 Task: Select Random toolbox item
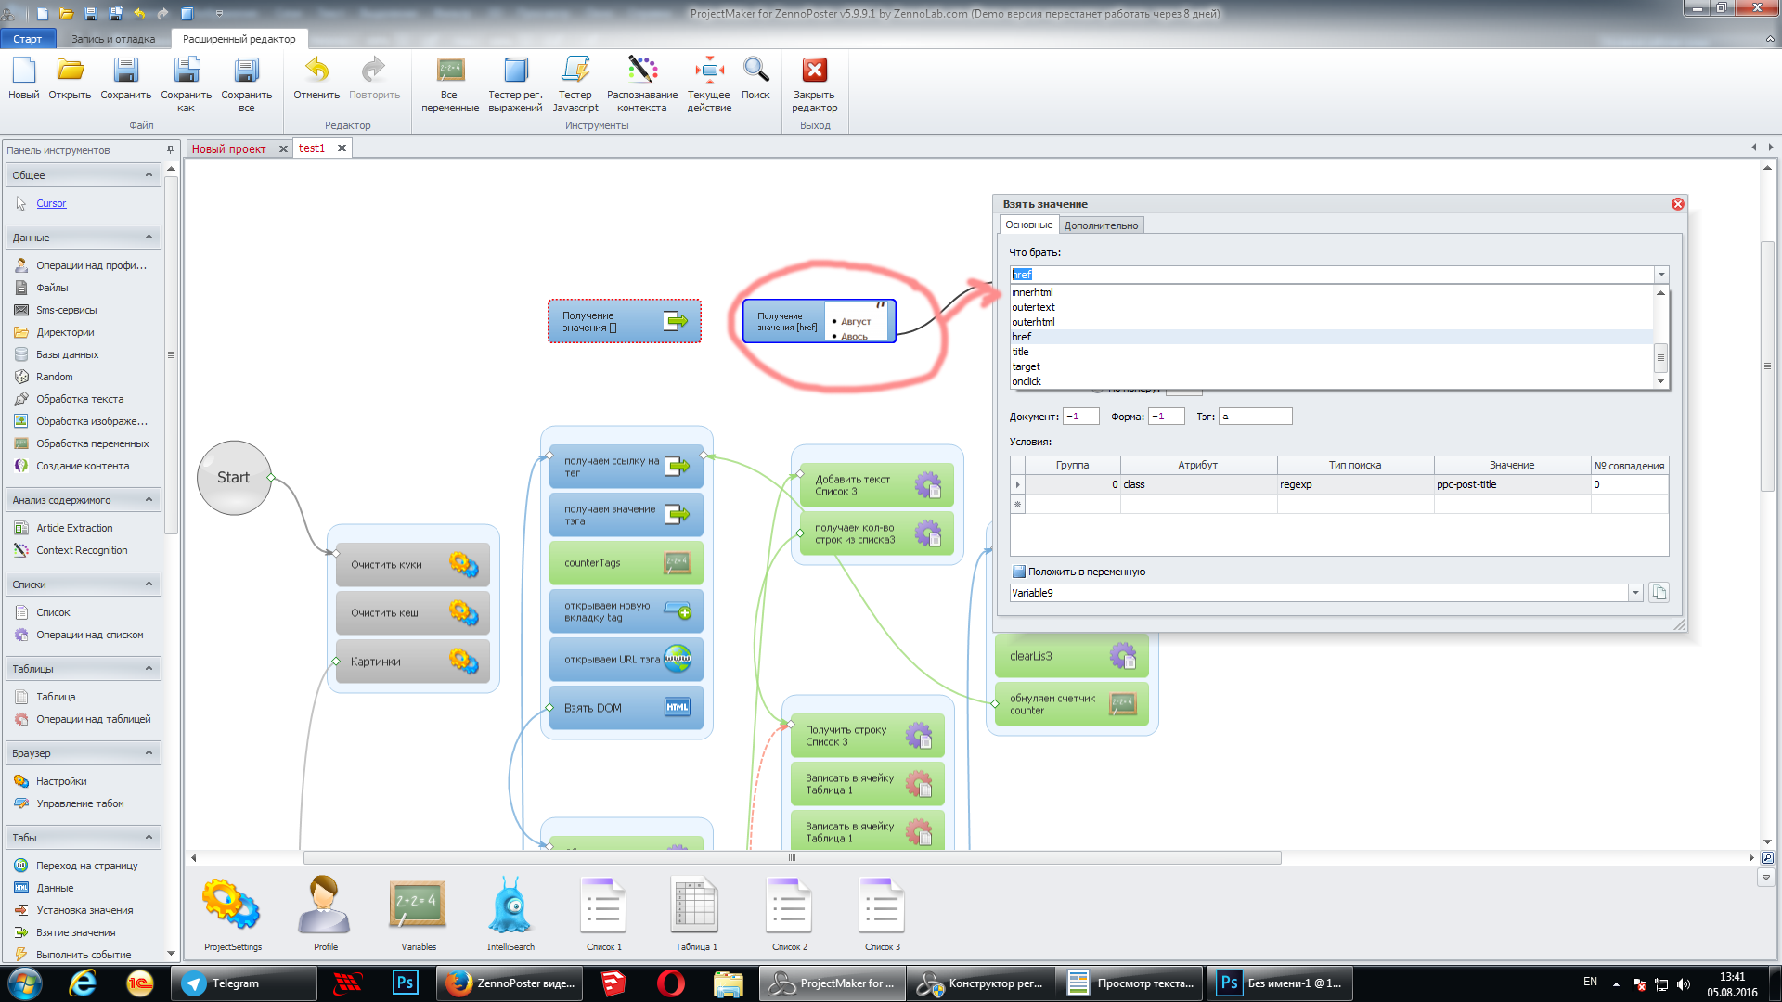[x=54, y=377]
